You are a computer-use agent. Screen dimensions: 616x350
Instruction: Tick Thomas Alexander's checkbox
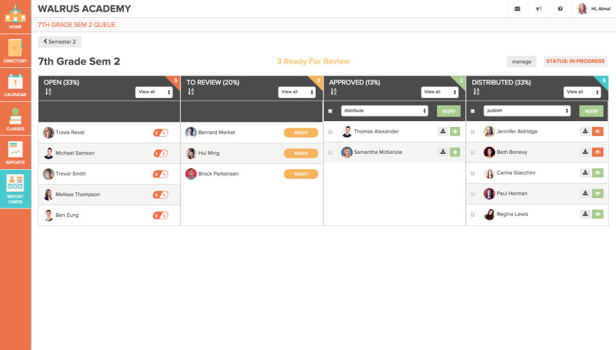[330, 132]
